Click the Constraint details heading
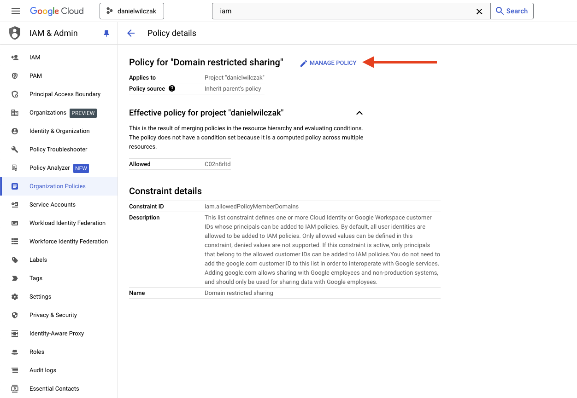 click(x=165, y=191)
